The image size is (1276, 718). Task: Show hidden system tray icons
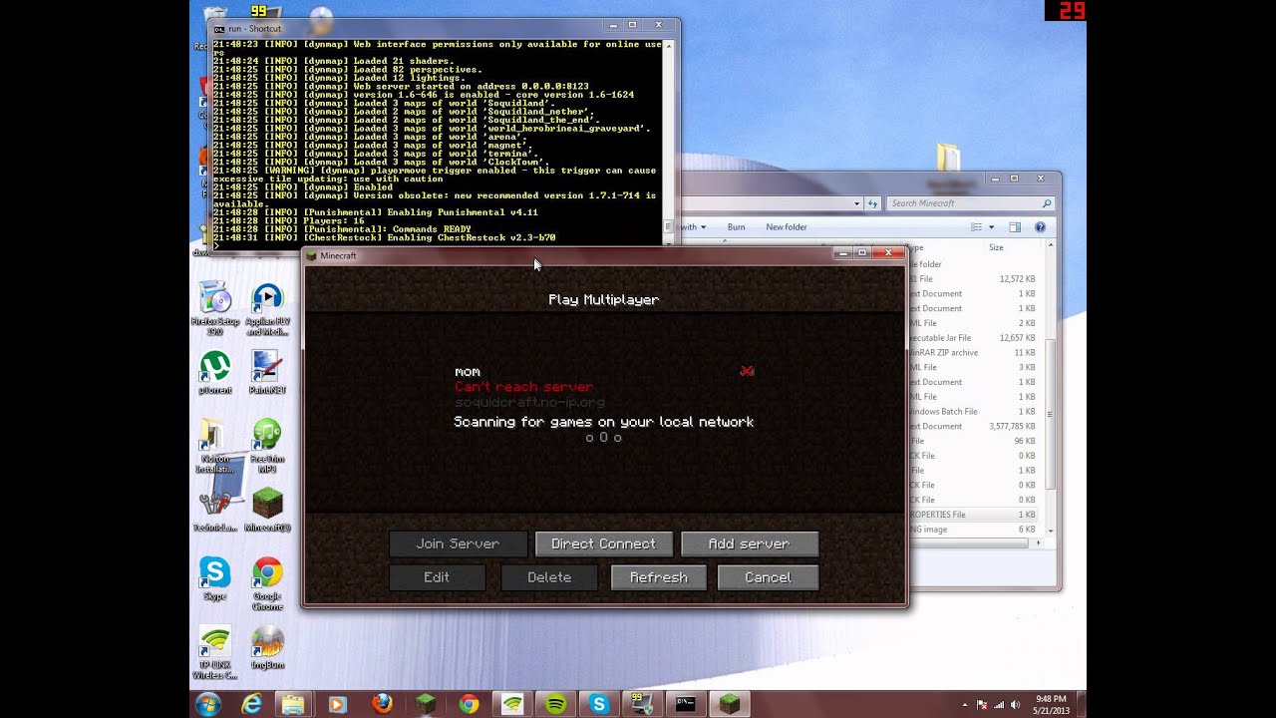965,705
